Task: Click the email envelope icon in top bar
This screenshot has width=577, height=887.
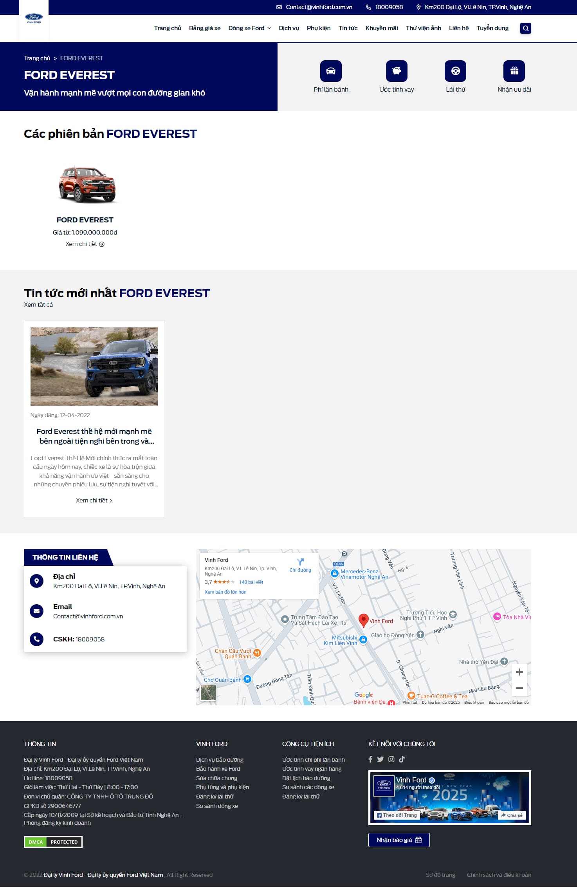Action: point(279,7)
